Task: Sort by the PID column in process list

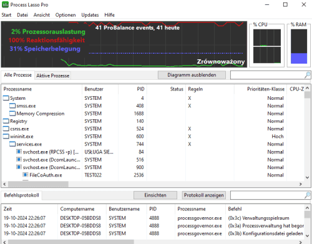Action: click(132, 89)
